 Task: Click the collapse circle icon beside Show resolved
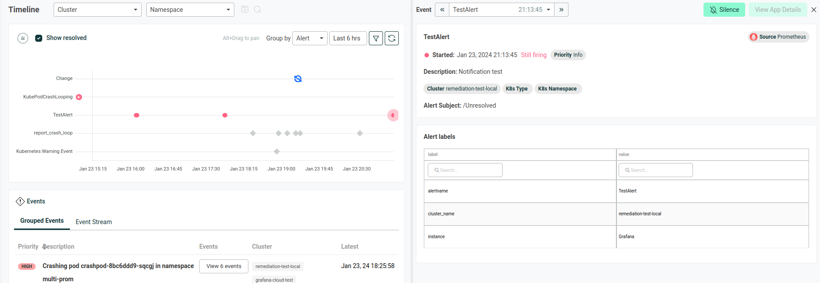coord(23,38)
